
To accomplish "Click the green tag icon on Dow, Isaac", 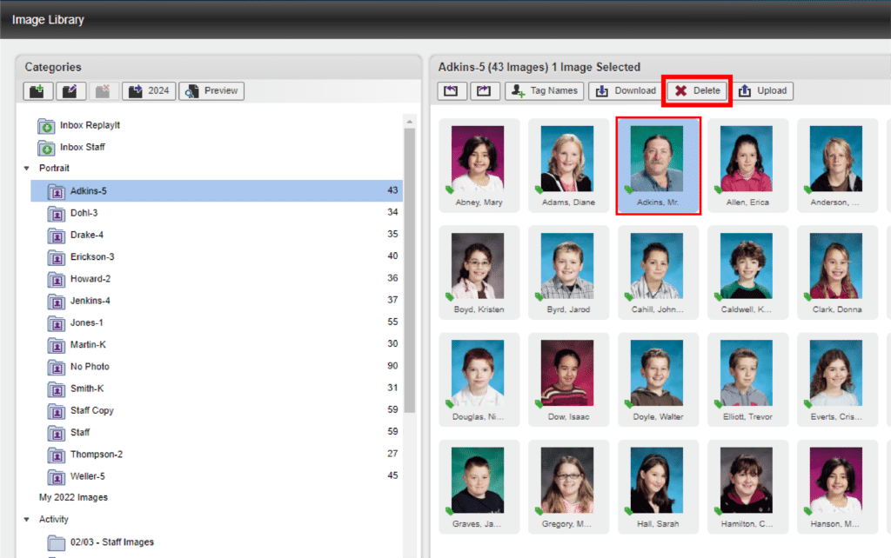I will click(539, 404).
